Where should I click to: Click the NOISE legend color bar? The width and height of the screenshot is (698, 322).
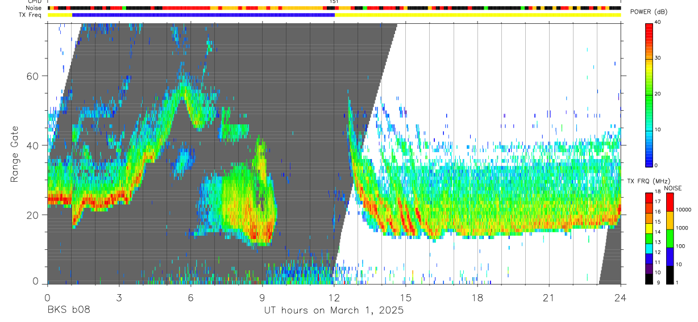tap(670, 238)
